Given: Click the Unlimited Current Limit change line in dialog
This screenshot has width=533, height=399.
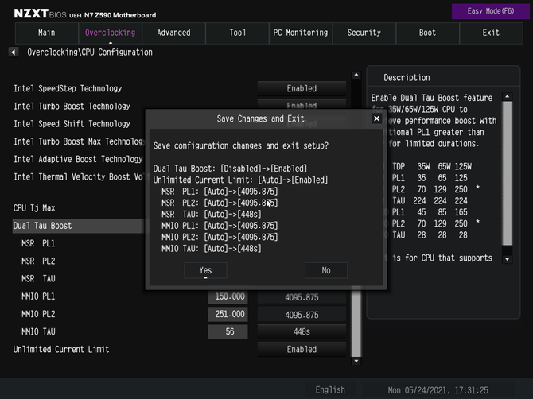Looking at the screenshot, I should click(x=240, y=180).
